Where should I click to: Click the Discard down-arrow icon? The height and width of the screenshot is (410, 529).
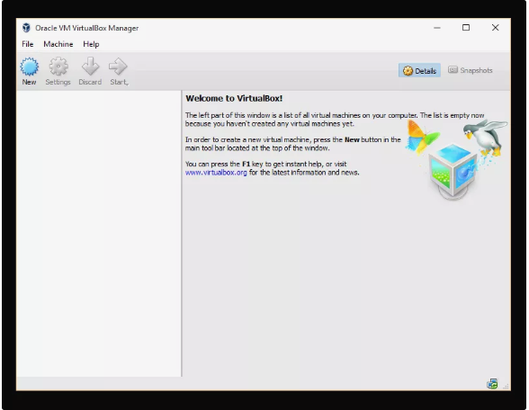90,67
